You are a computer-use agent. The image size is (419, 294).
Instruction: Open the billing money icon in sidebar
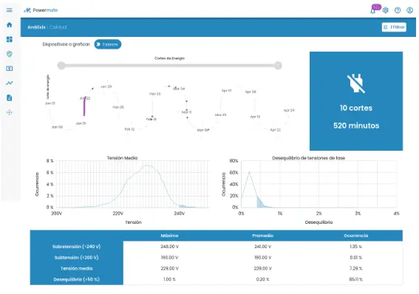coord(10,69)
